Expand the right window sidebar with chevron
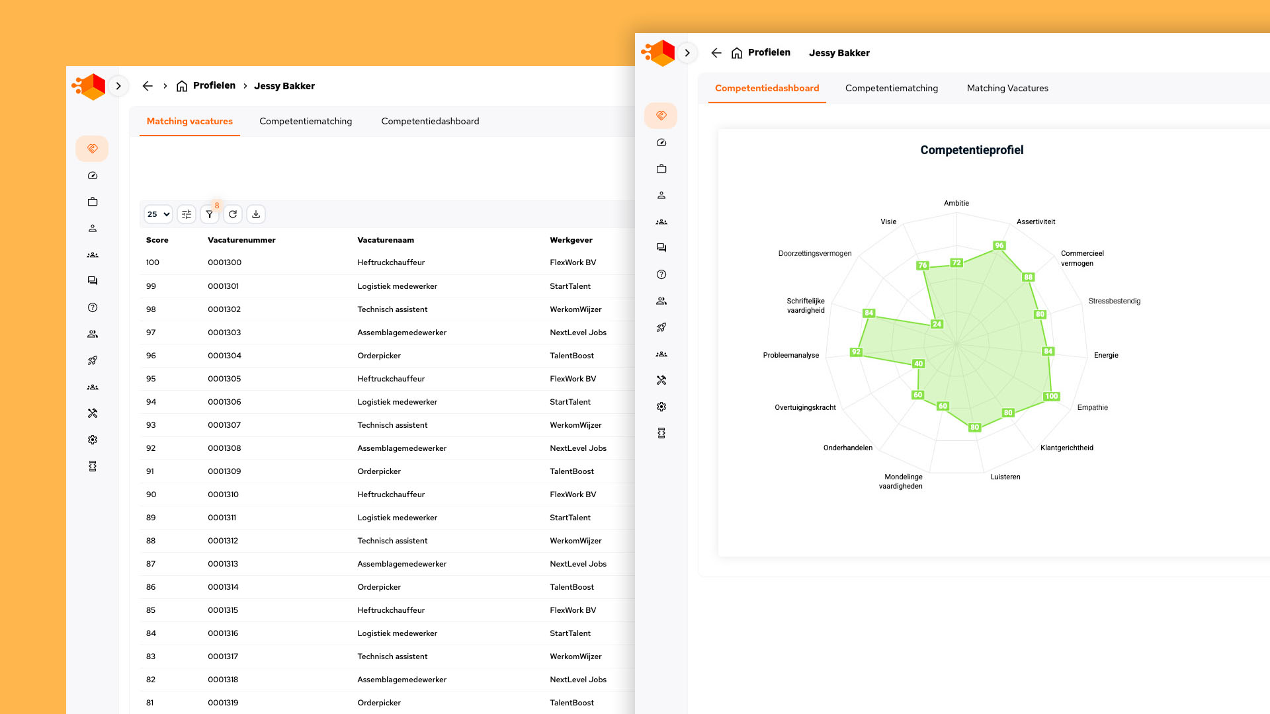Viewport: 1270px width, 714px height. (x=687, y=53)
